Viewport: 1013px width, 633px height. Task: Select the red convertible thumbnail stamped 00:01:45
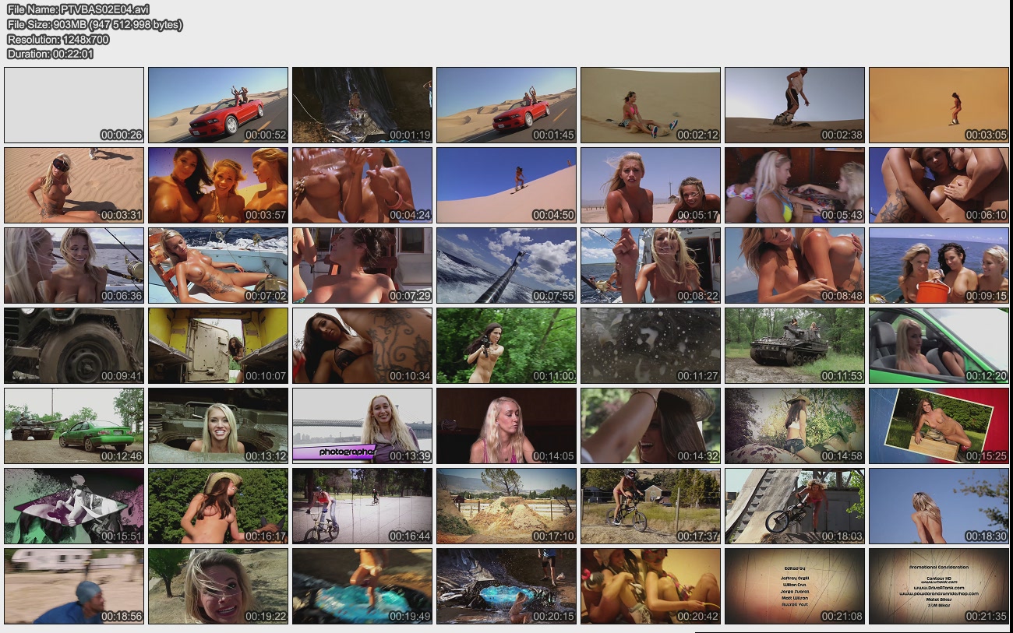tap(507, 105)
